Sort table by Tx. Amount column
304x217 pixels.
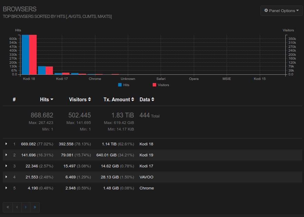click(118, 100)
